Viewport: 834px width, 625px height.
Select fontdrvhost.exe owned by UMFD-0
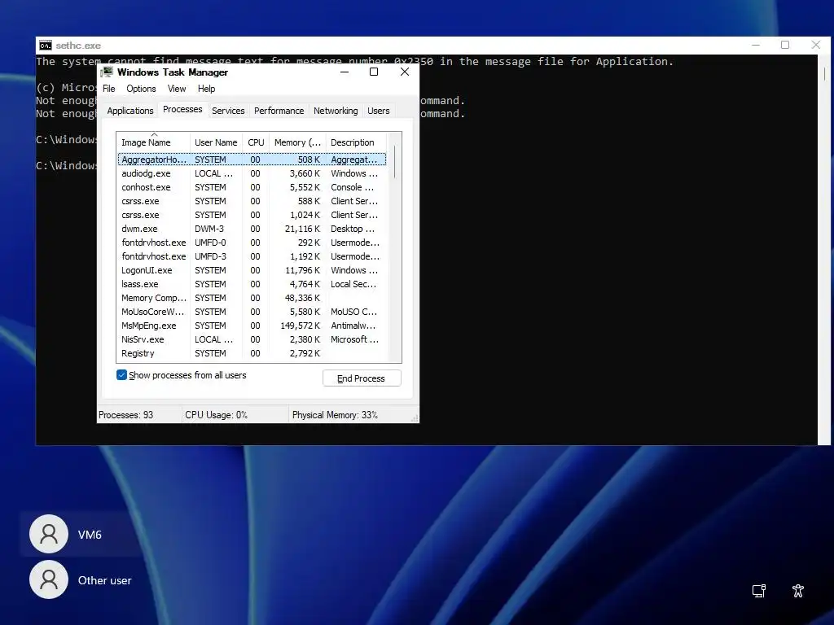[252, 243]
